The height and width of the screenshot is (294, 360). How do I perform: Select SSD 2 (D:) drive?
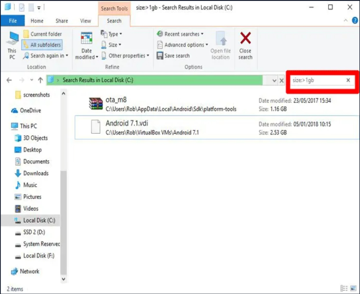[x=30, y=232]
